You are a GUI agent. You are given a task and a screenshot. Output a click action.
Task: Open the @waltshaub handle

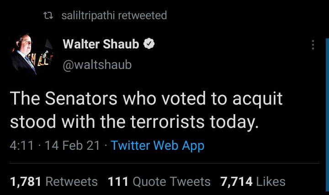pos(97,65)
